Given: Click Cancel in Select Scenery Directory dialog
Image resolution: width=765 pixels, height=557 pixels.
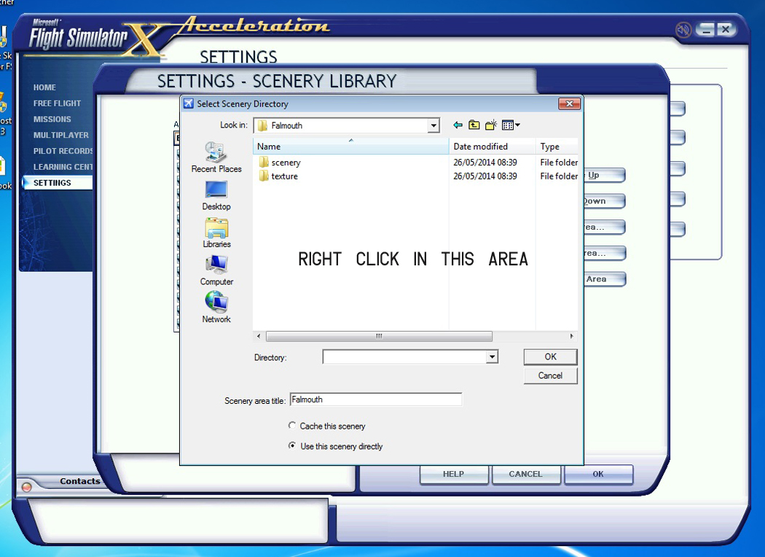Looking at the screenshot, I should click(x=550, y=375).
